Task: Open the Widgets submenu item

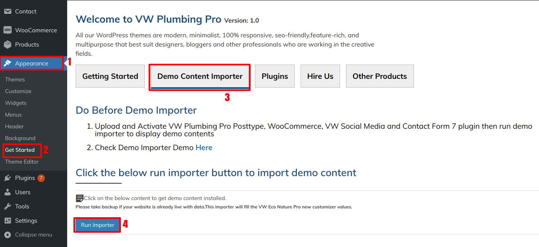Action: point(16,103)
